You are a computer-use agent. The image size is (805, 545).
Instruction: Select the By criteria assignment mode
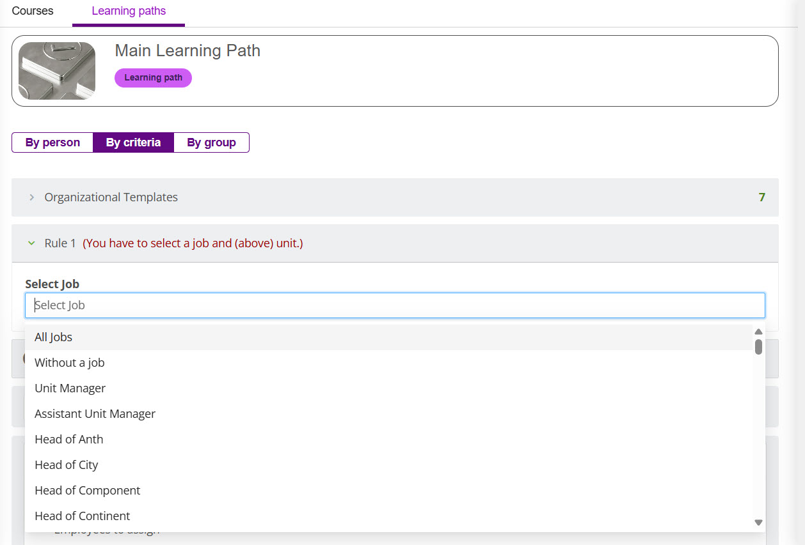(x=133, y=142)
